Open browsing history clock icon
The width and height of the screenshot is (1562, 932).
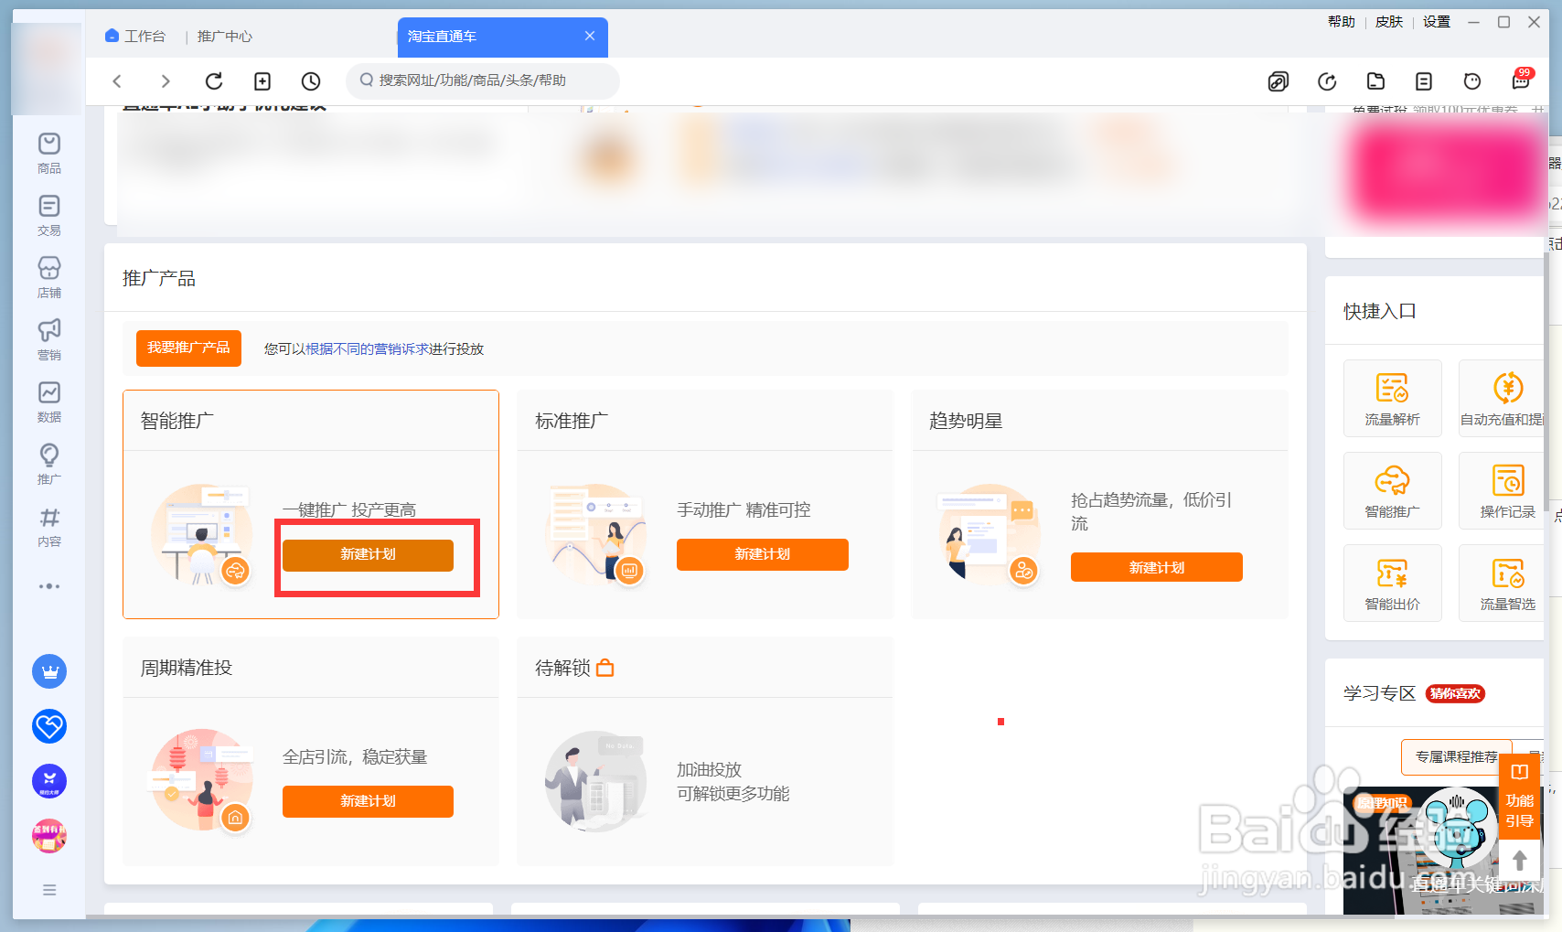coord(311,81)
